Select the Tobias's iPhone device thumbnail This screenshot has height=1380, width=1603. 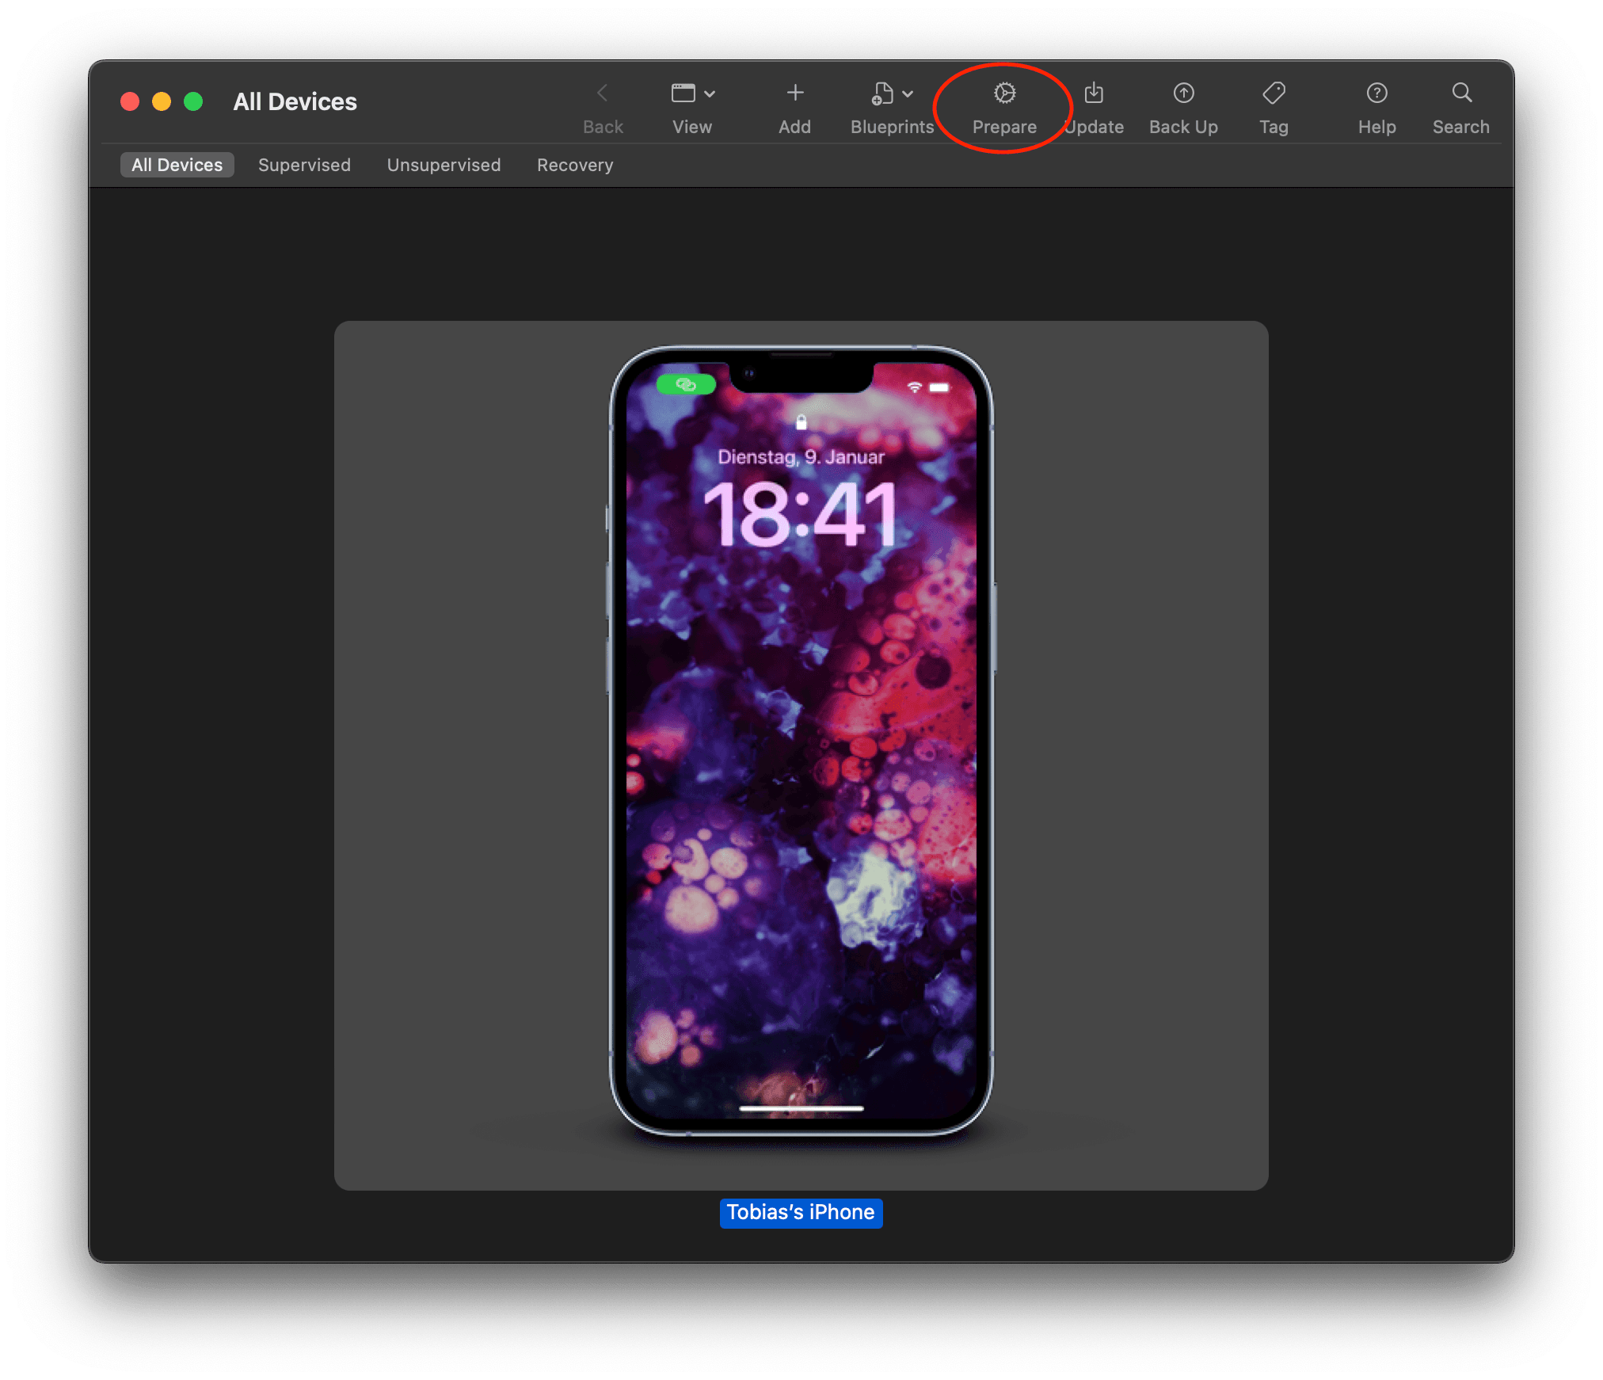click(801, 755)
